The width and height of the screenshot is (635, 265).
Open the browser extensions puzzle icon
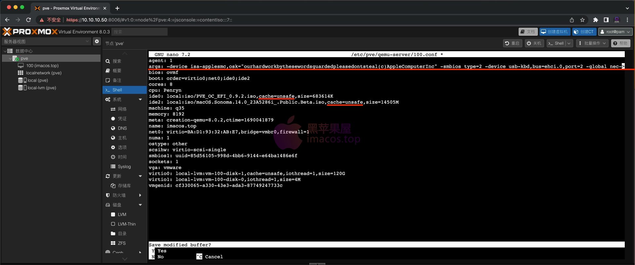point(596,20)
